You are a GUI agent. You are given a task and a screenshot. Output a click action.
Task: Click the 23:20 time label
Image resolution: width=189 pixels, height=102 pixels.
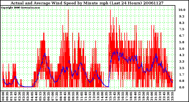(x=168, y=96)
